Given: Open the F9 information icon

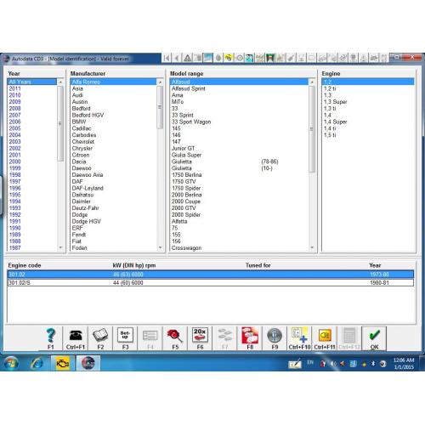Looking at the screenshot, I should pyautogui.click(x=275, y=338).
